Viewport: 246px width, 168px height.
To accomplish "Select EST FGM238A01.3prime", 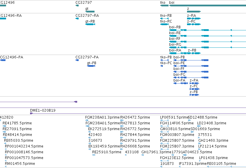I will tap(87, 120).
